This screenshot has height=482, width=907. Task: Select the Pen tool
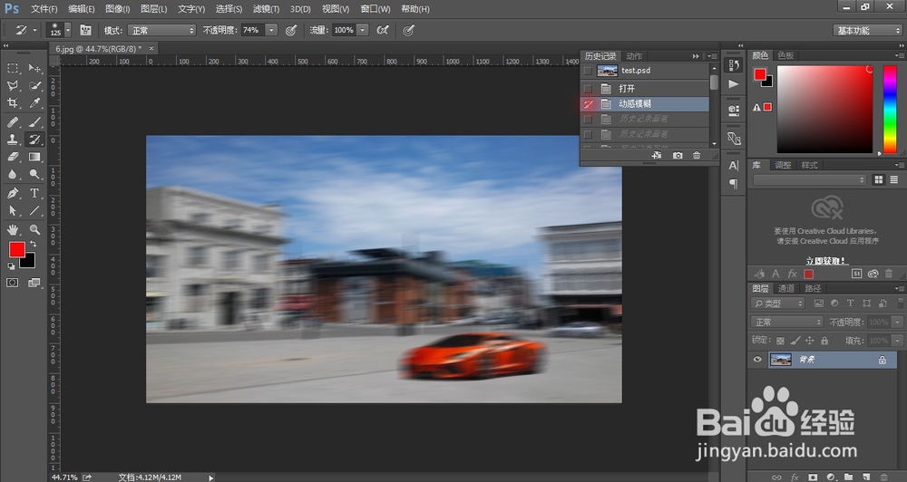pyautogui.click(x=14, y=193)
